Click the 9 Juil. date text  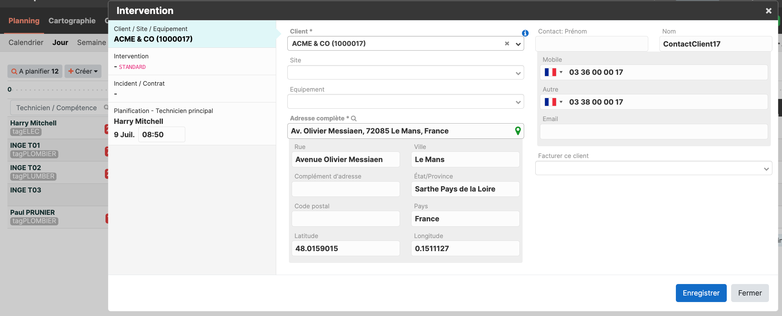point(124,134)
